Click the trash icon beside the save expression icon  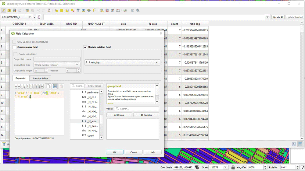click(x=61, y=86)
